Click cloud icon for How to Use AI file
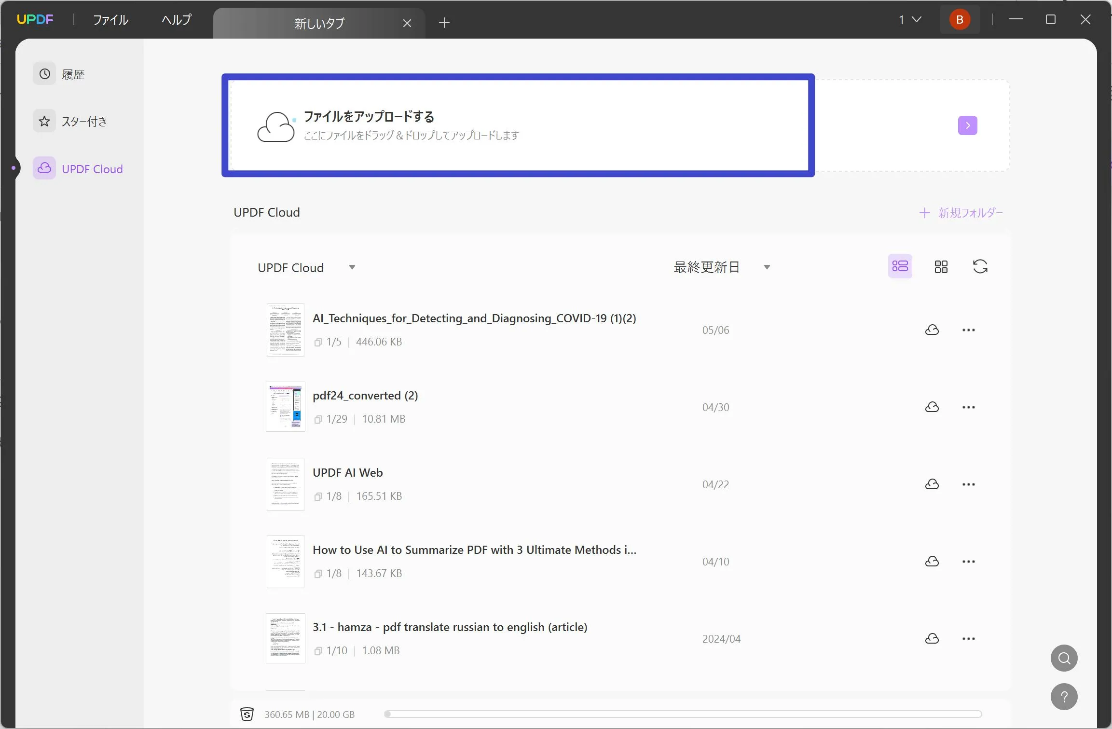Image resolution: width=1112 pixels, height=729 pixels. point(932,562)
